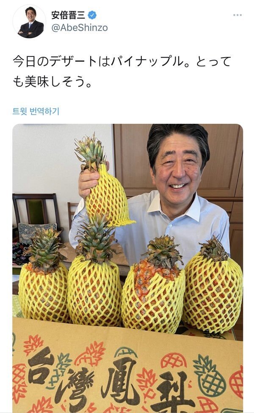This screenshot has width=254, height=413.
Task: Click the leftmost pineapple on the table
Action: 43,276
